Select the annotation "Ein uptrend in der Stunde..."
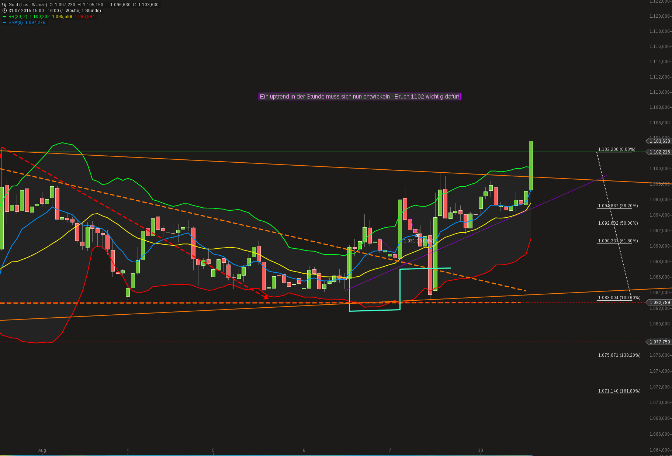This screenshot has height=456, width=672. tap(360, 97)
